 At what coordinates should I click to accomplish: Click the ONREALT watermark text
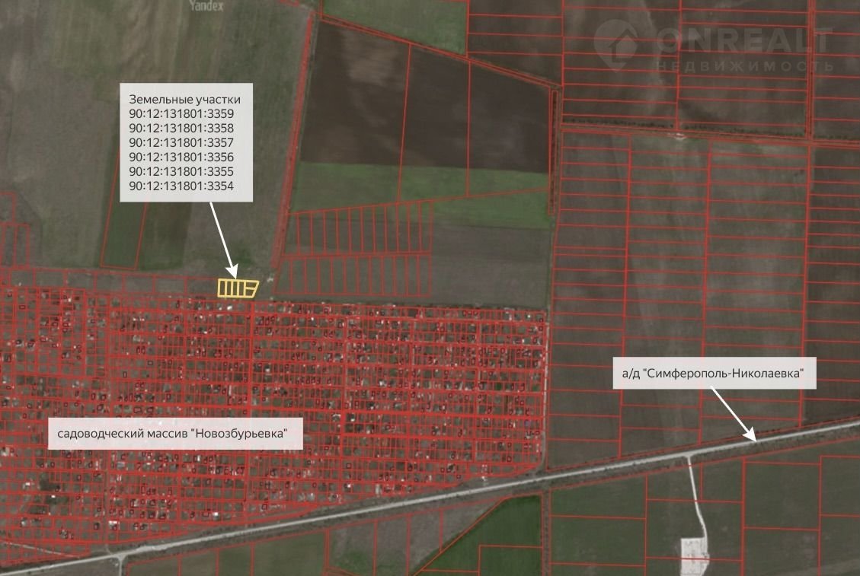tap(741, 41)
